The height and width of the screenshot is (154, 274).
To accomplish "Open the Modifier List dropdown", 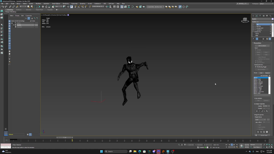I will pos(262,22).
